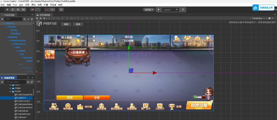Open the 文件 menu

3,5
